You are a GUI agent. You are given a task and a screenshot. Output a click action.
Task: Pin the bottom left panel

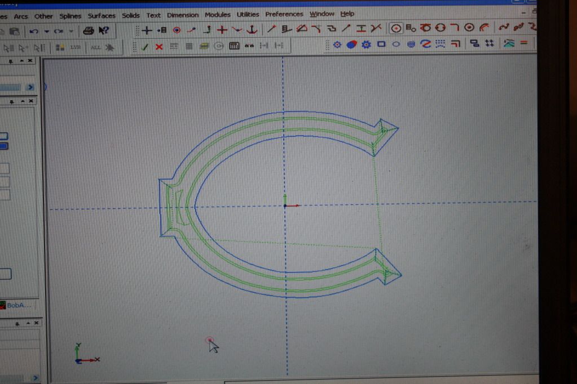pos(17,324)
